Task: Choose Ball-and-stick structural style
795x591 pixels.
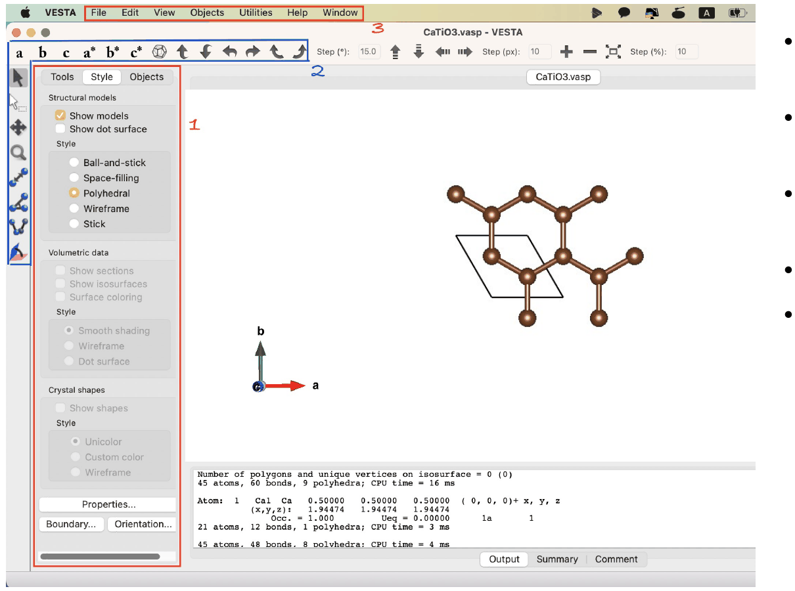Action: [74, 163]
